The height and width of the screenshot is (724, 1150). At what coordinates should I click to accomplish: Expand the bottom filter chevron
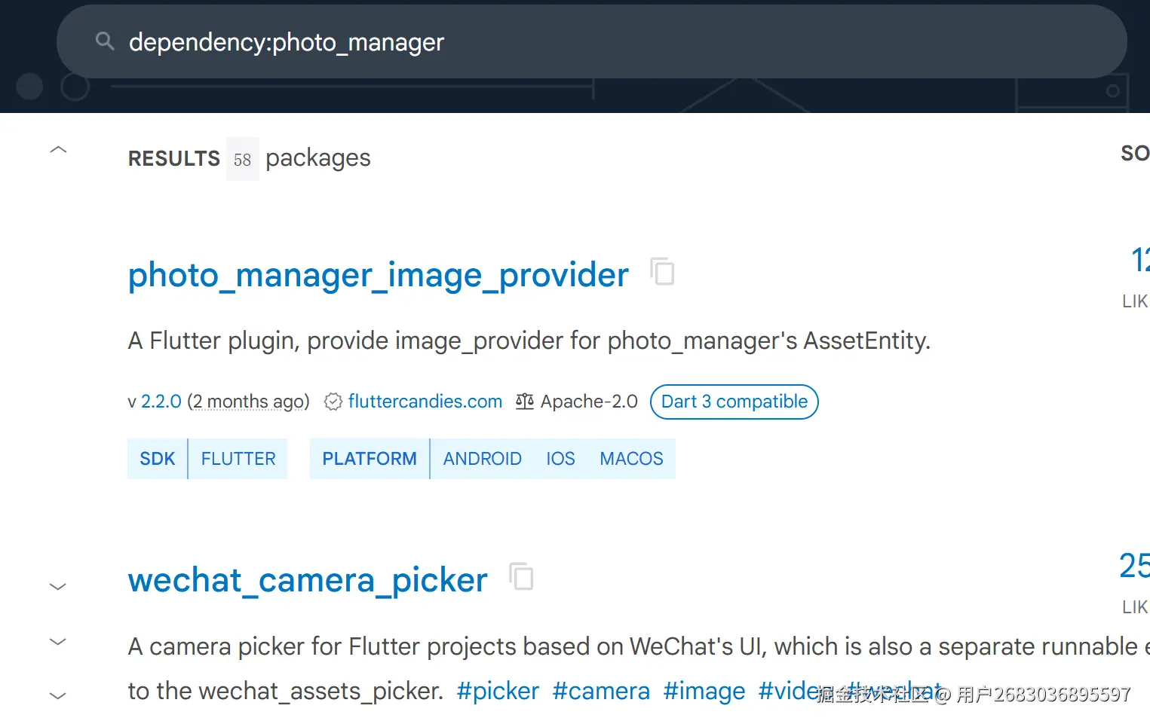[58, 695]
